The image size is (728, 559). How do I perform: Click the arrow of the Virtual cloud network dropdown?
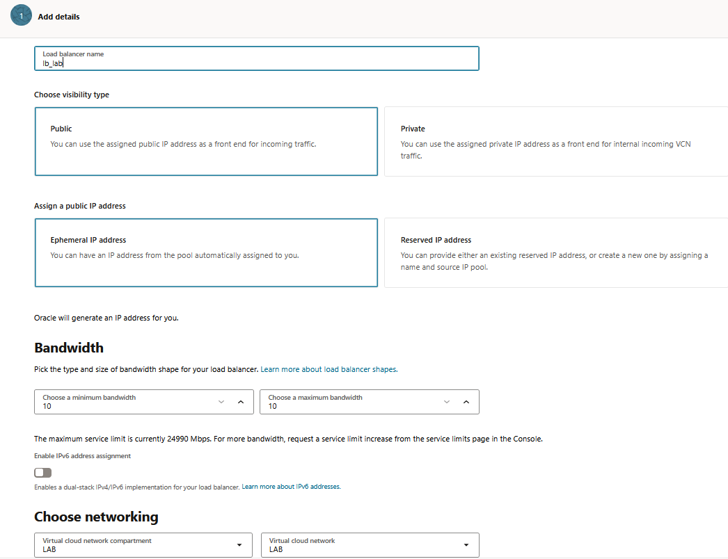click(x=466, y=545)
